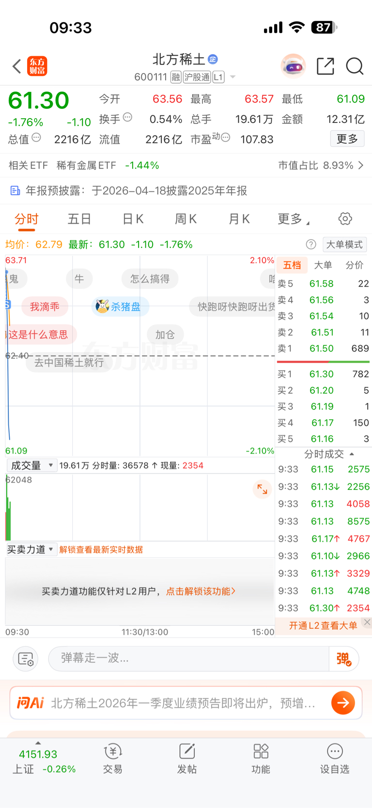Go back with the left arrow
Screen dimensions: 372x808
pyautogui.click(x=16, y=66)
